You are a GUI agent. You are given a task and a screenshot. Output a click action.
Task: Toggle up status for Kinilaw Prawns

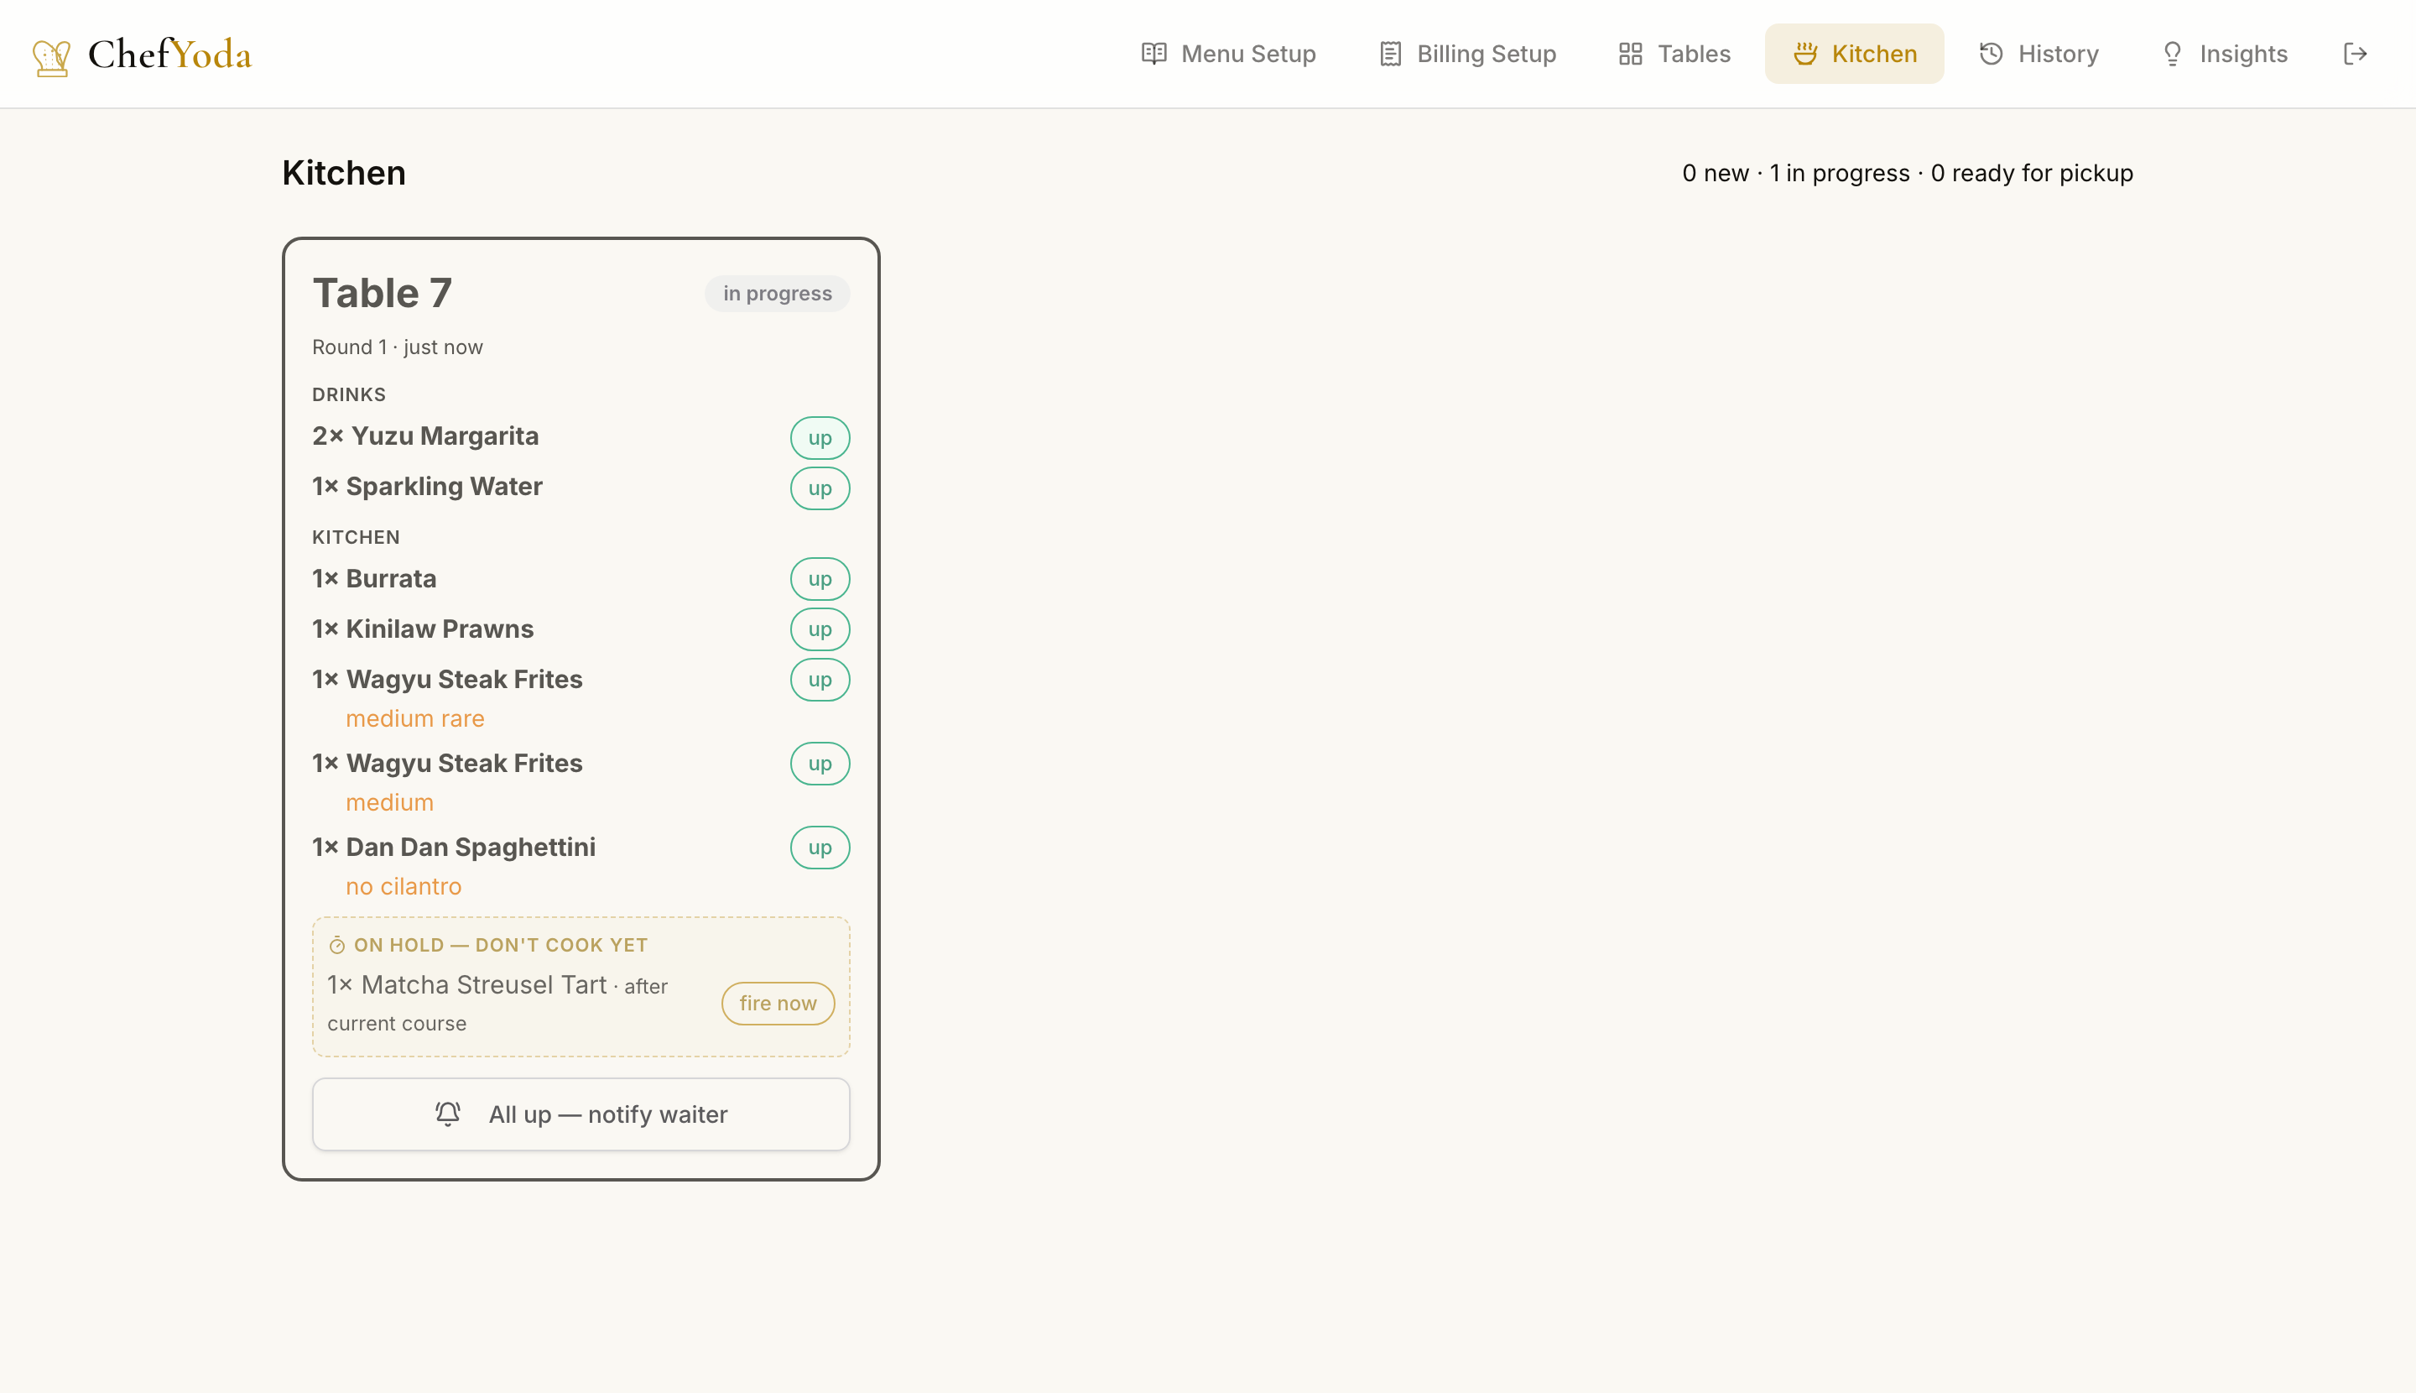click(820, 629)
